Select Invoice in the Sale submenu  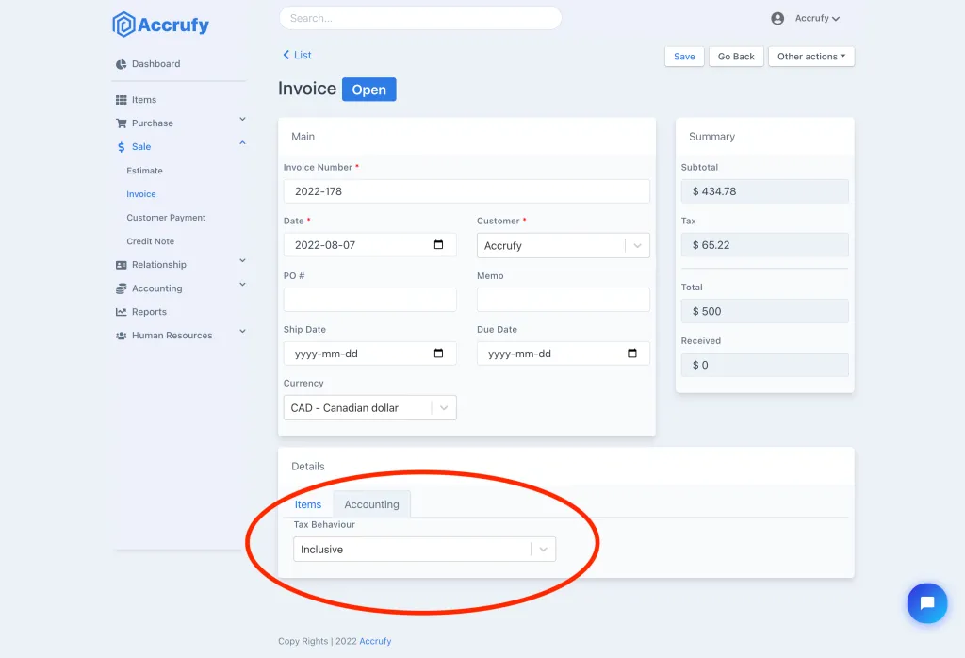pyautogui.click(x=141, y=194)
